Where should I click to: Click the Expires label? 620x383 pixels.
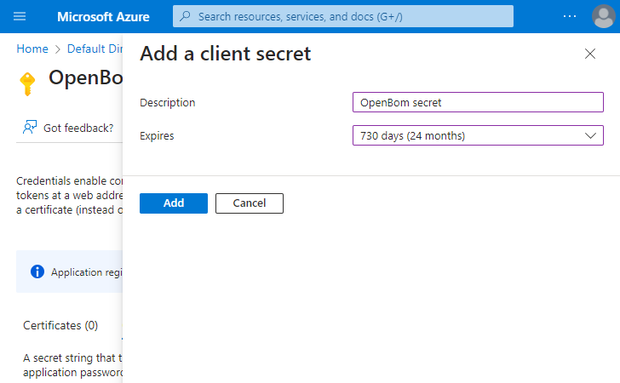coord(157,135)
